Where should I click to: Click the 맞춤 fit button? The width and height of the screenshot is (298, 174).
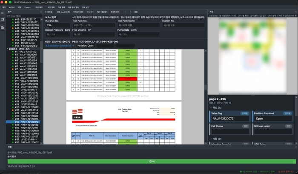(136, 12)
